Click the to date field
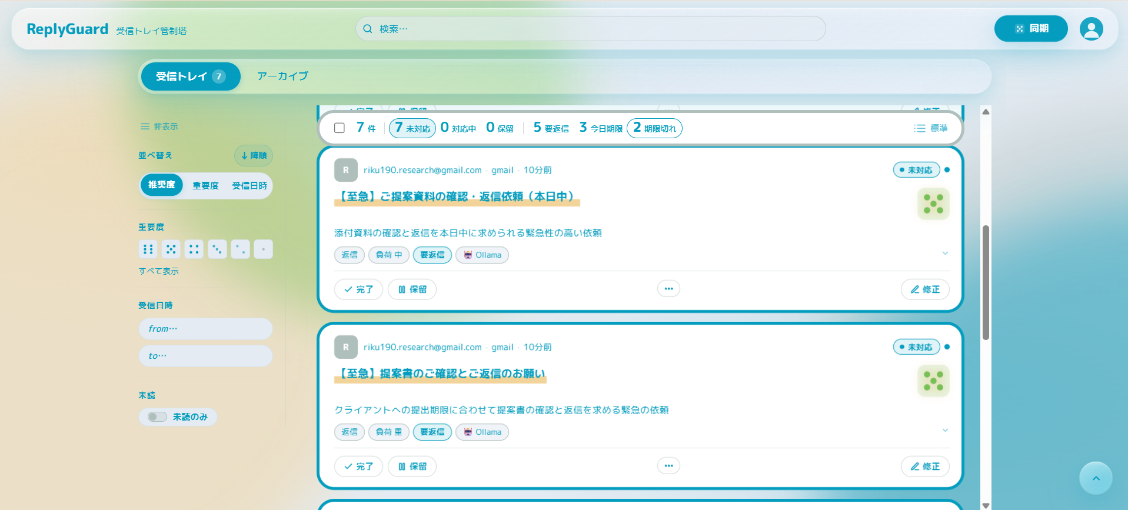 click(x=205, y=356)
